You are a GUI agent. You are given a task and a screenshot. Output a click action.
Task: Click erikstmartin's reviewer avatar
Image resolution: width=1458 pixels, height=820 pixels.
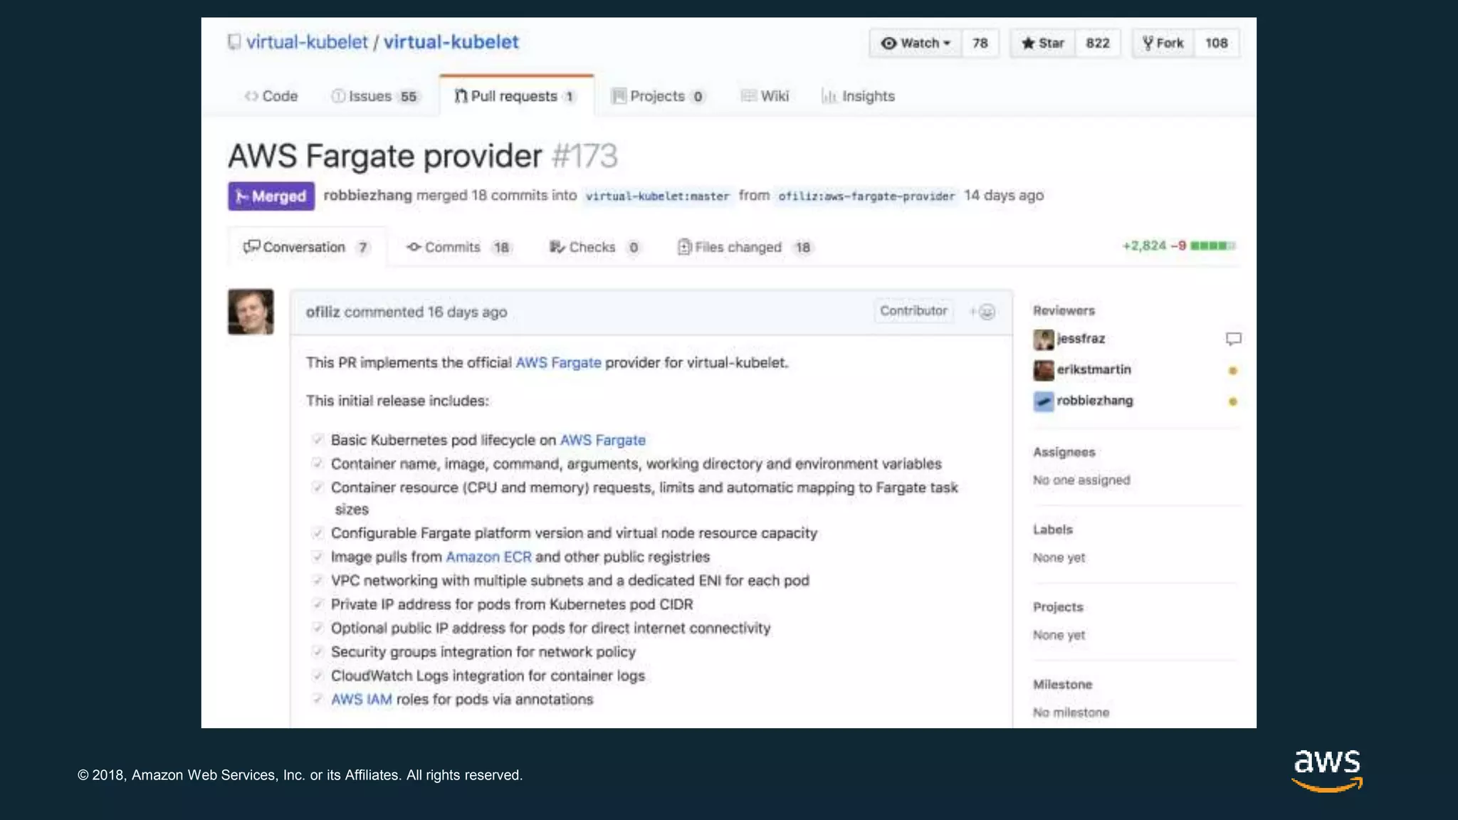pos(1043,370)
